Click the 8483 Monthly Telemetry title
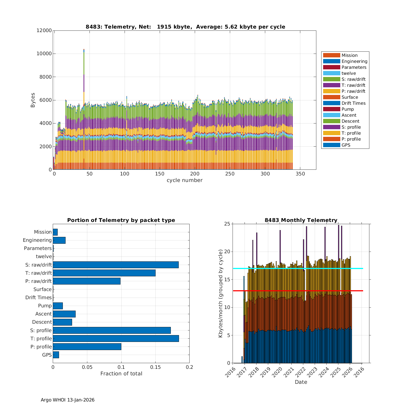408x408 pixels. [301, 220]
